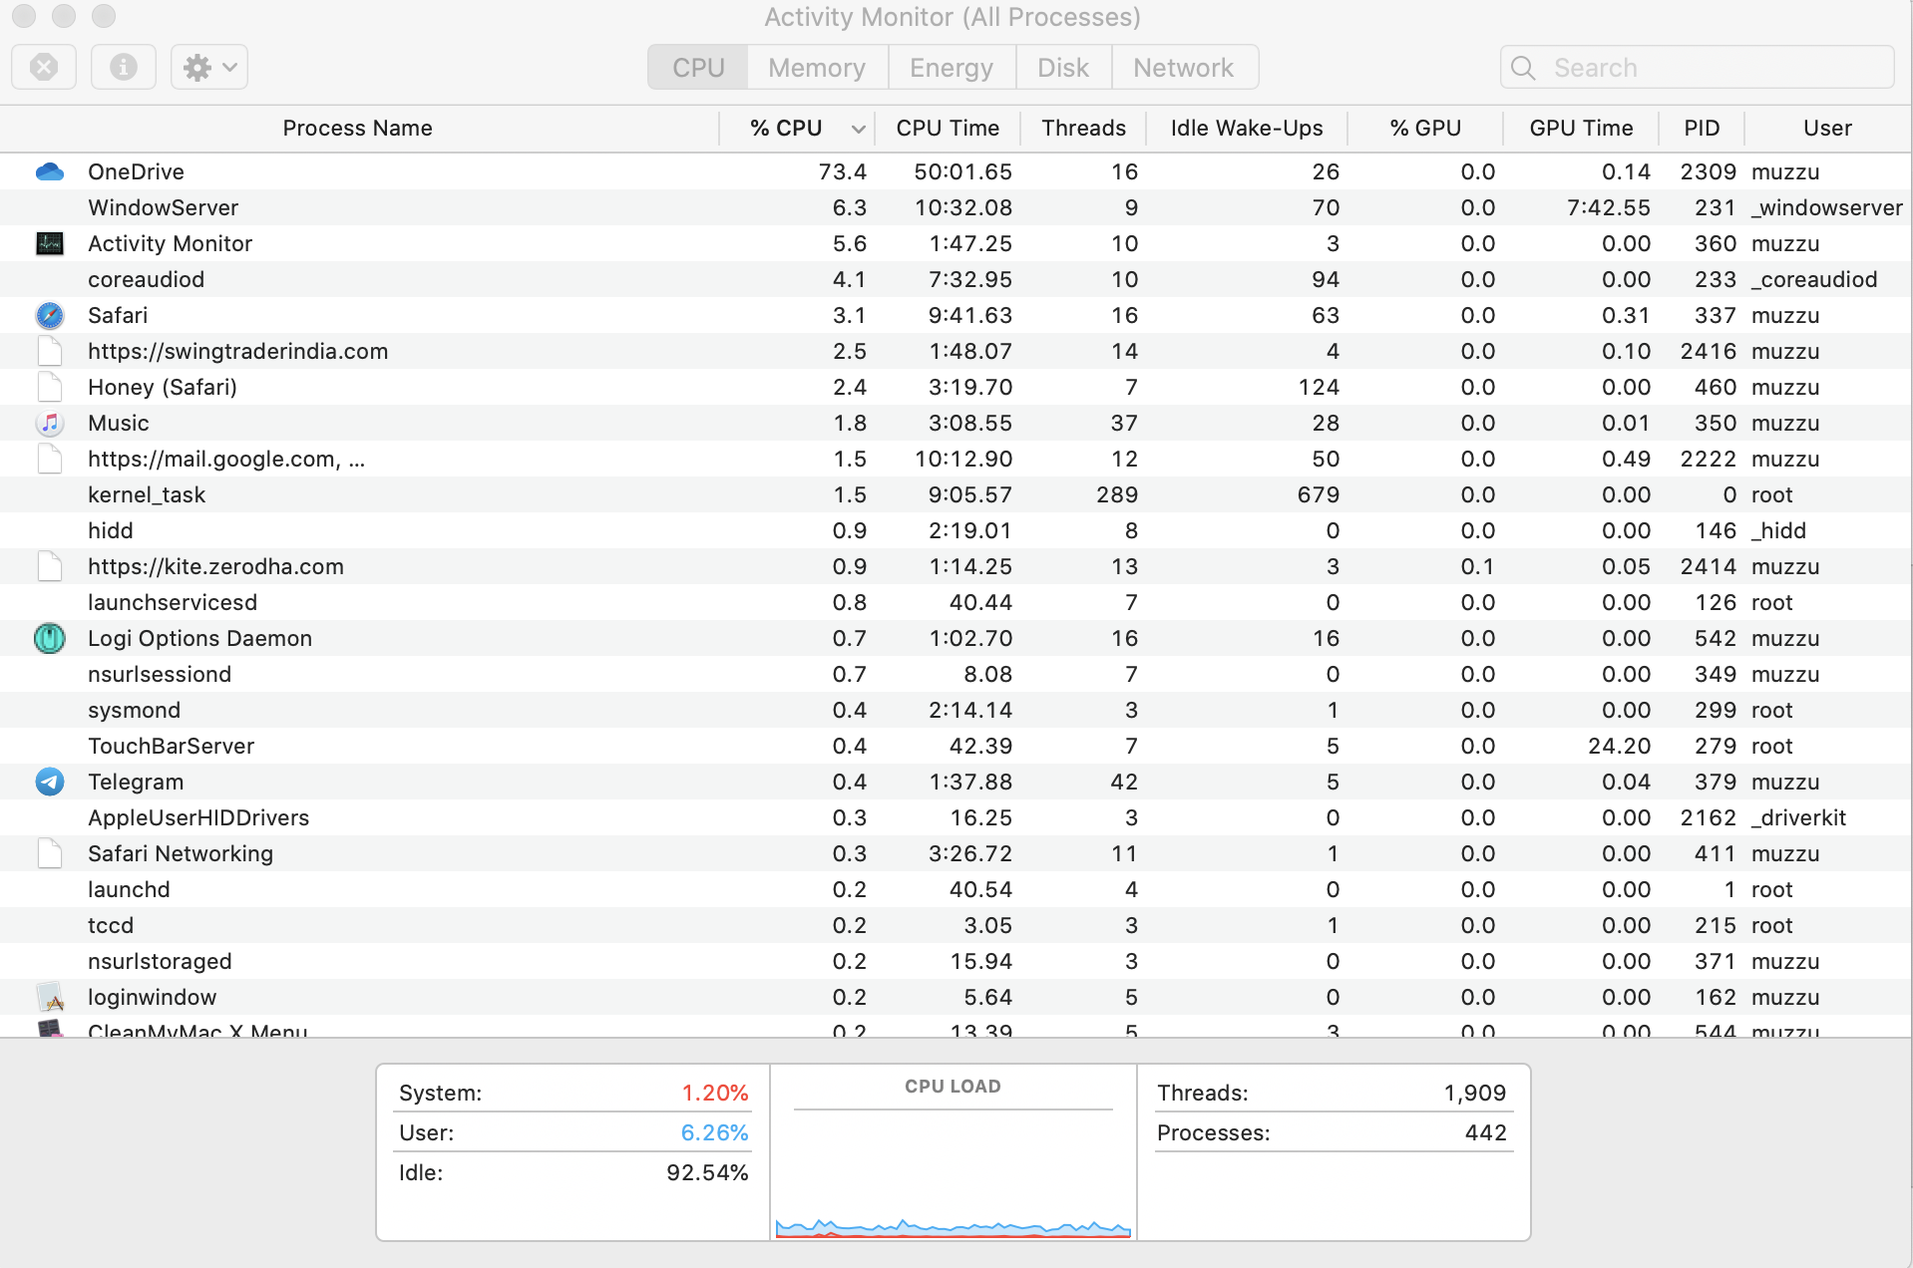This screenshot has width=1913, height=1268.
Task: Click the System CPU value 1.20%
Action: 714,1093
